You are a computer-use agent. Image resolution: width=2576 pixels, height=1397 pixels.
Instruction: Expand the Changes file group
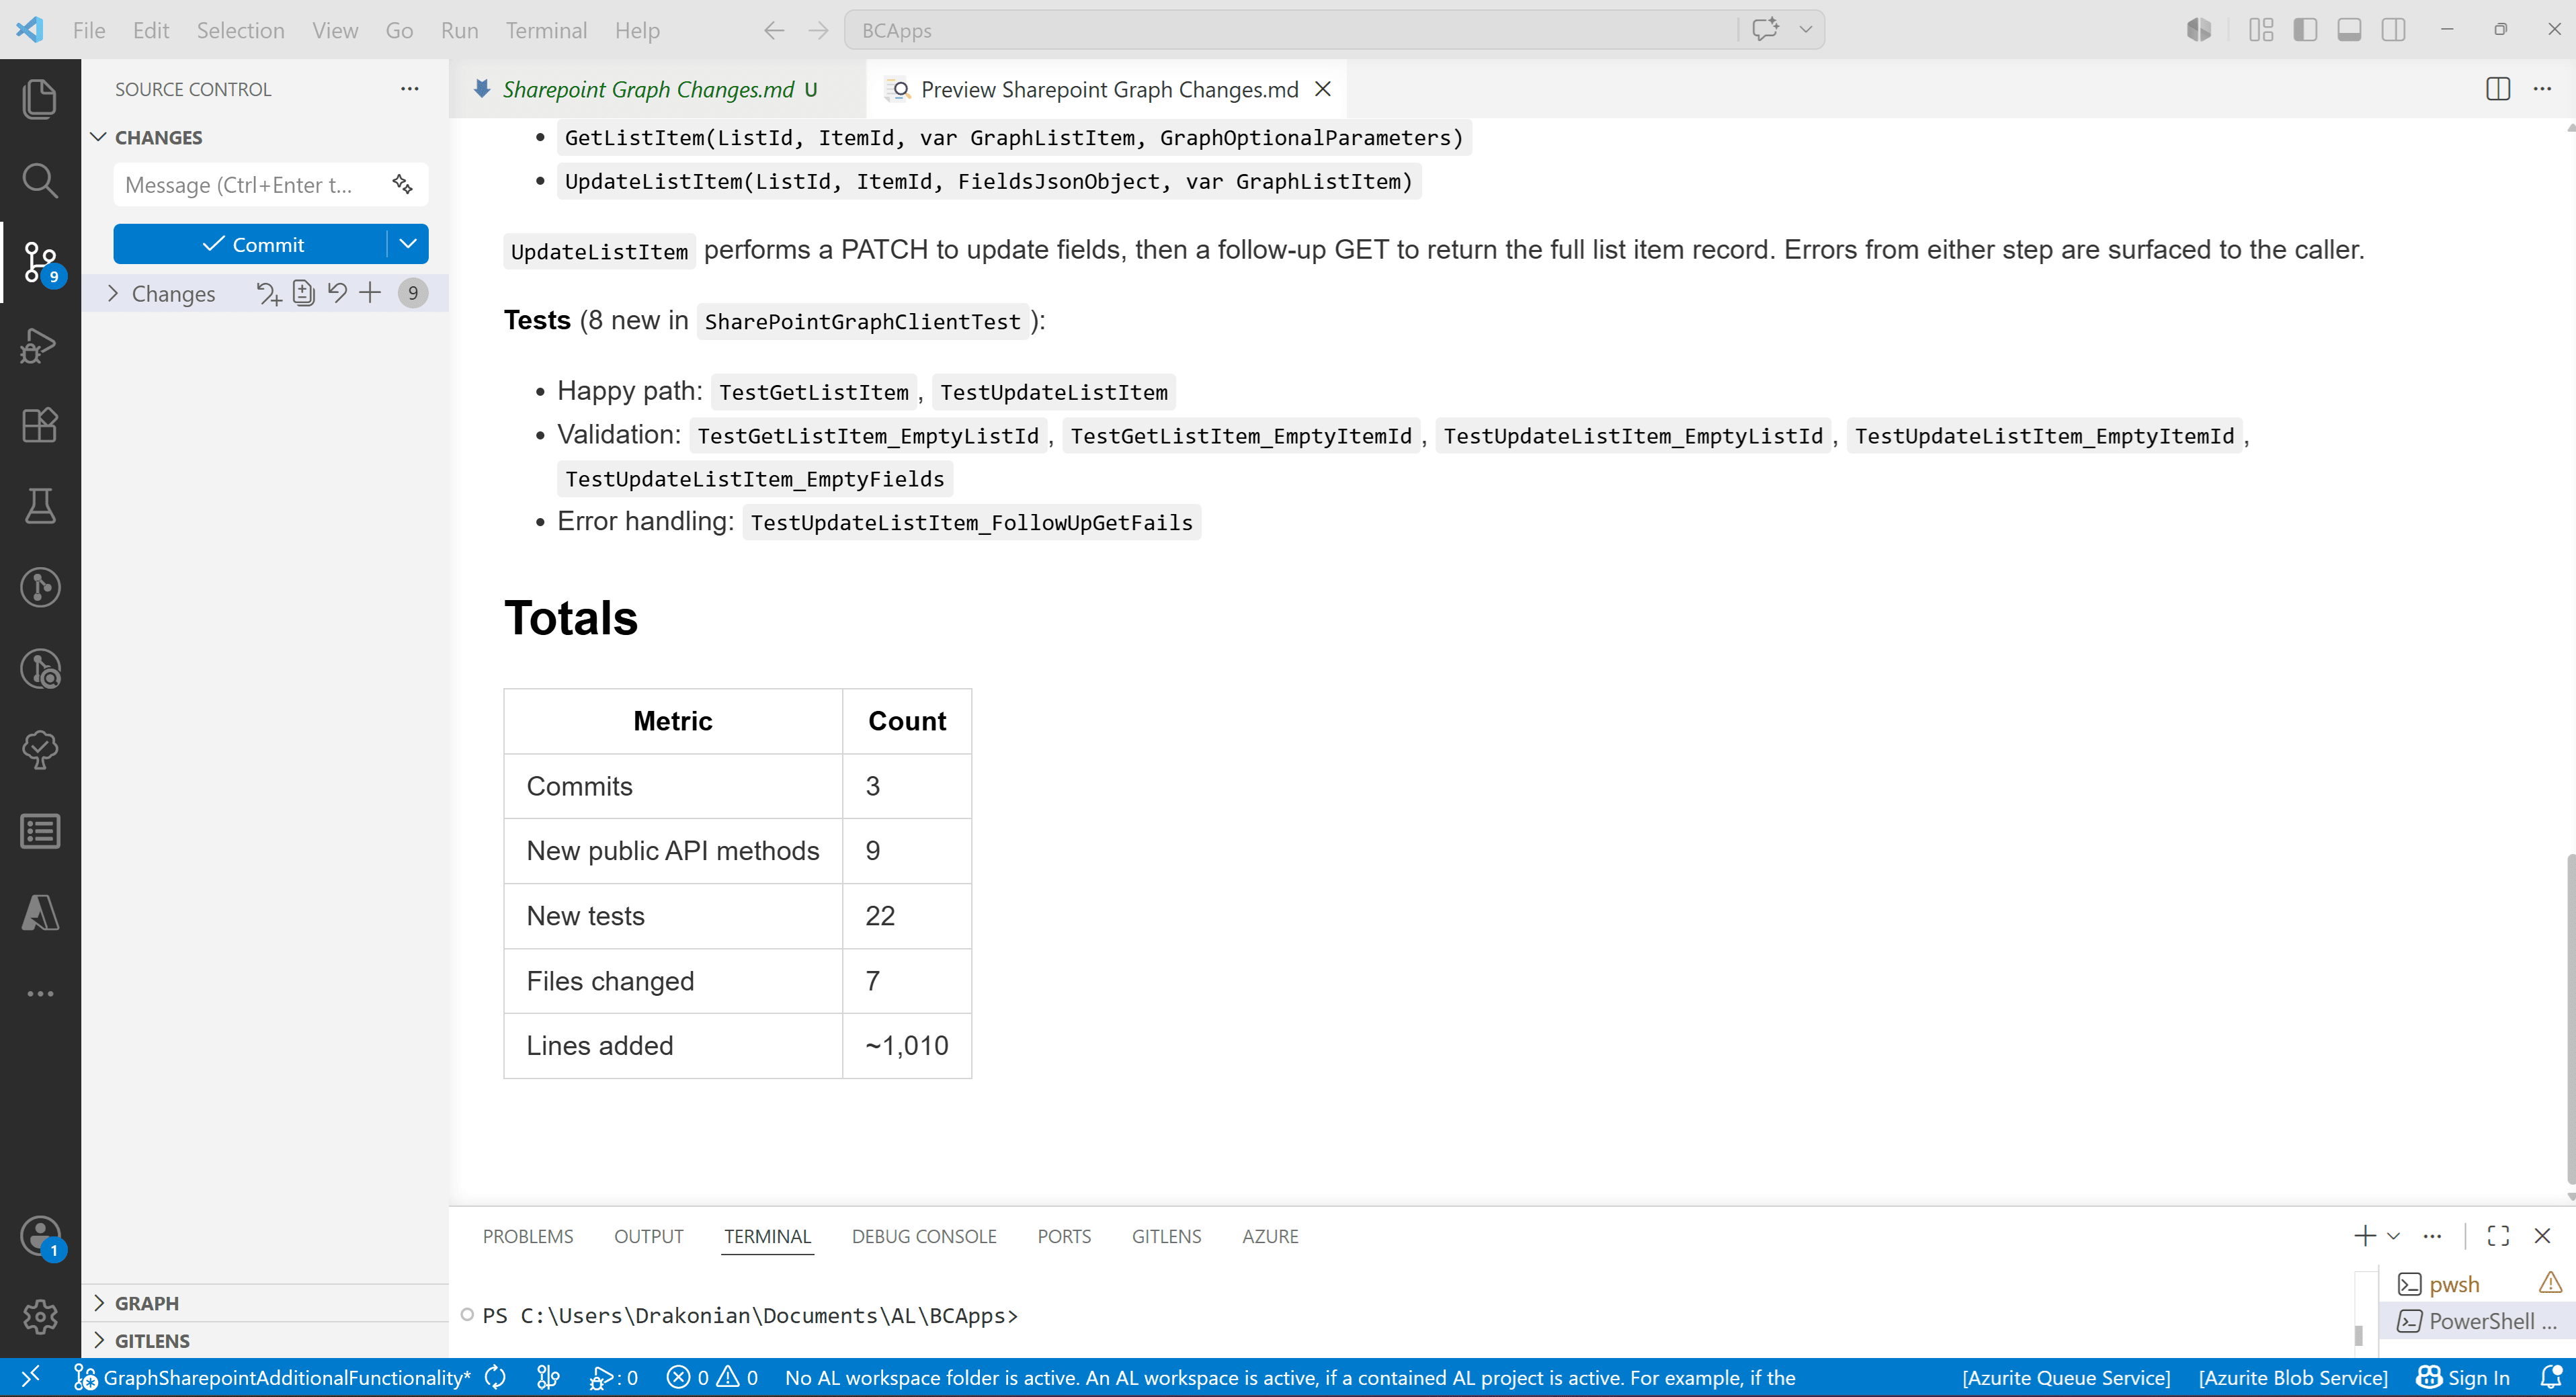pos(113,293)
